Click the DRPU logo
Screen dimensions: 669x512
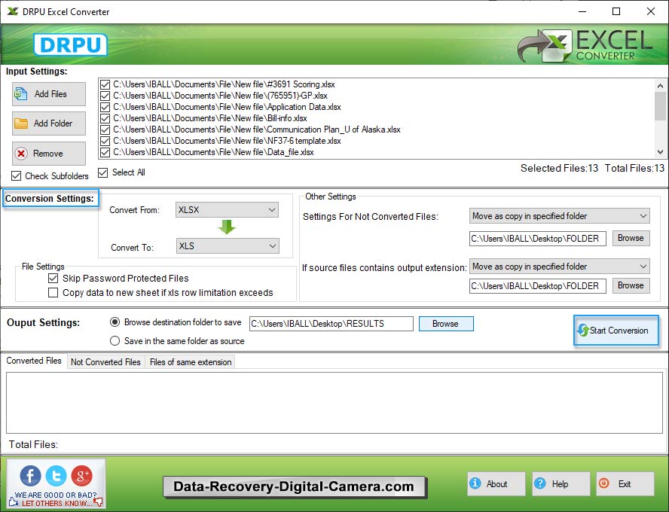70,44
